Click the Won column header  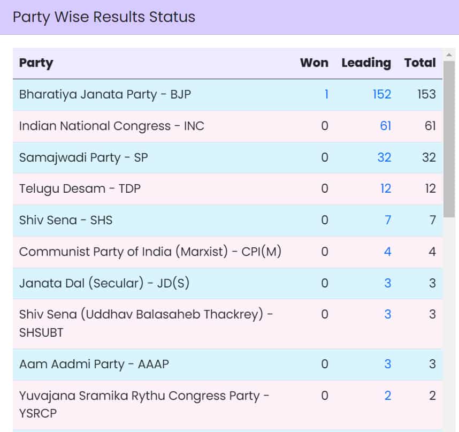[x=315, y=63]
